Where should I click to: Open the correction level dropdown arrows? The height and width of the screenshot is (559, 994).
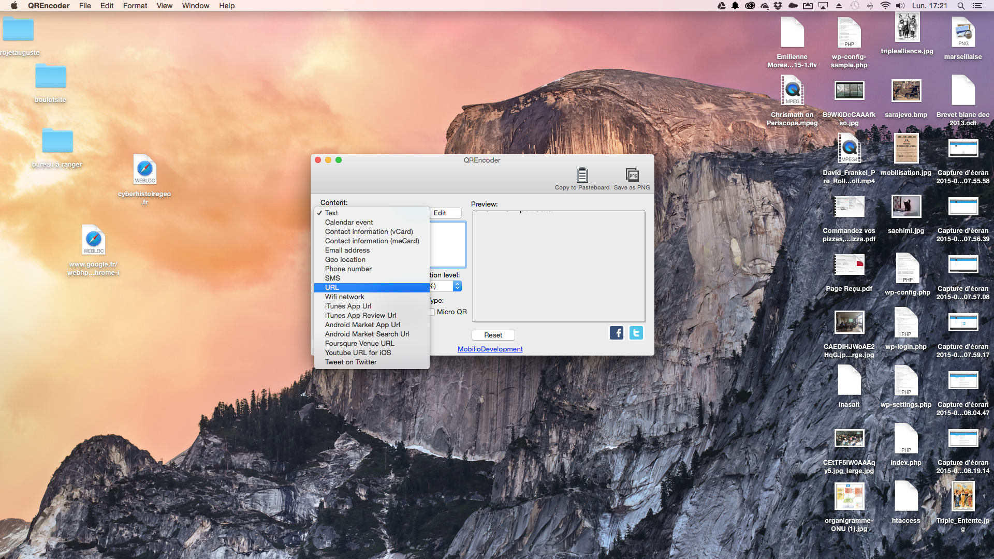pyautogui.click(x=457, y=286)
